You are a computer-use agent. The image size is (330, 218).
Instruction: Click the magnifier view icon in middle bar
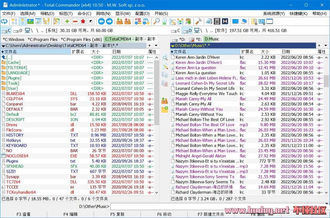pos(165,58)
